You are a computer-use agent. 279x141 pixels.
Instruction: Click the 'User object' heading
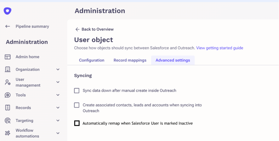(x=94, y=39)
